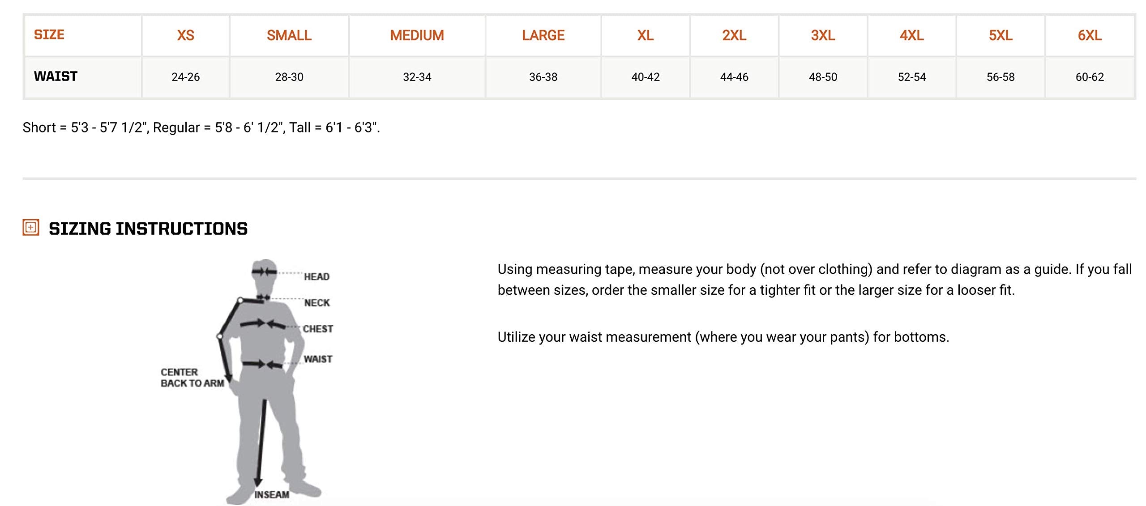Select the 40-42 waist cell
The width and height of the screenshot is (1146, 506).
point(645,77)
